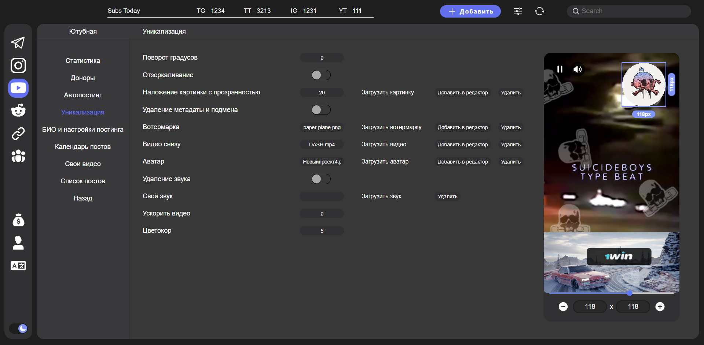Select the YouTube icon in sidebar

tap(18, 88)
